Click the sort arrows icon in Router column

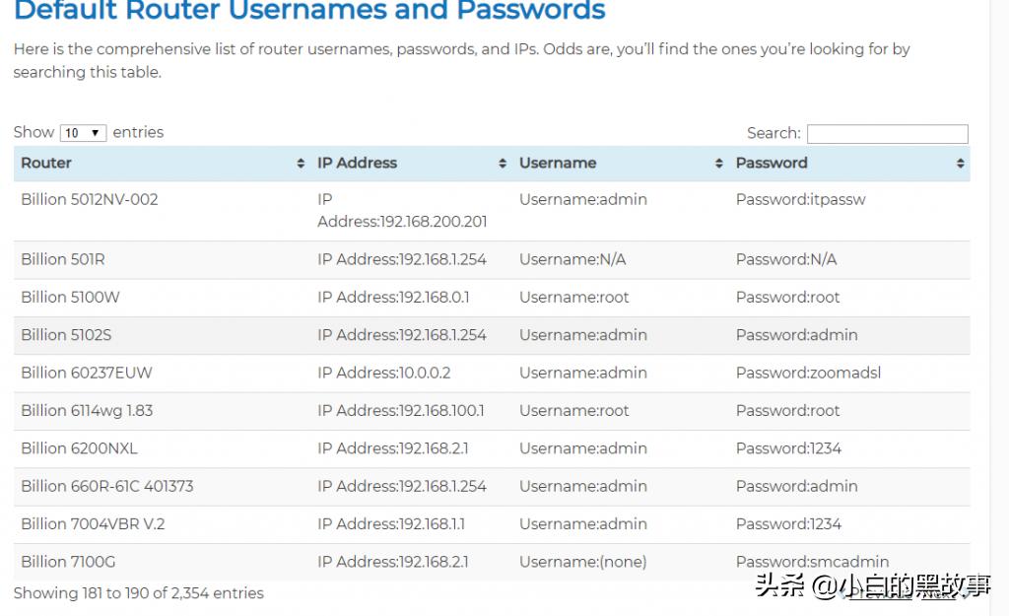coord(301,164)
